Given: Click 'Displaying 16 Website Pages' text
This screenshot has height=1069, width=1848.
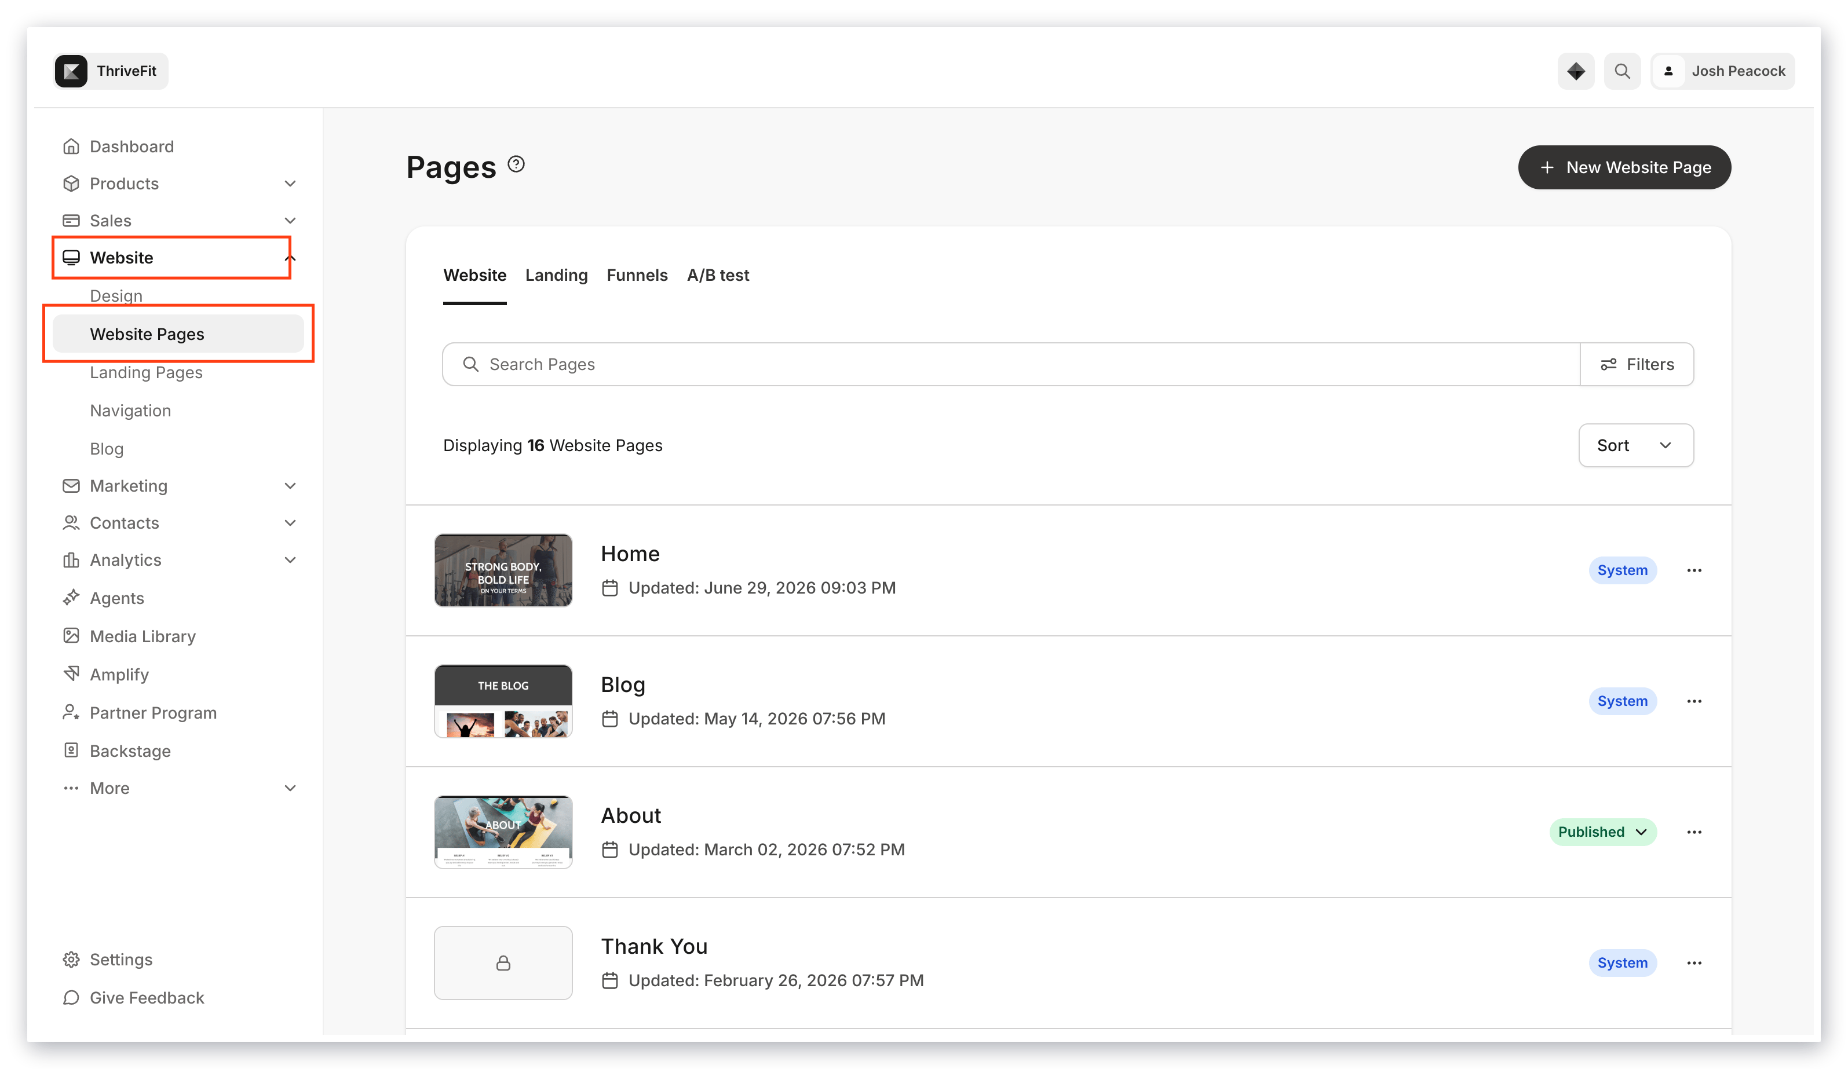Looking at the screenshot, I should coord(552,445).
